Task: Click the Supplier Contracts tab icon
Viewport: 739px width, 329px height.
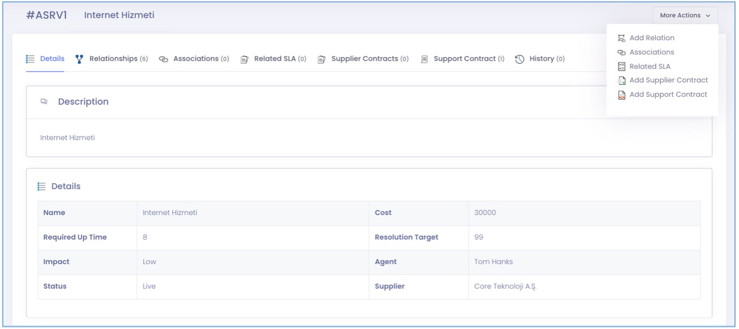Action: [322, 59]
